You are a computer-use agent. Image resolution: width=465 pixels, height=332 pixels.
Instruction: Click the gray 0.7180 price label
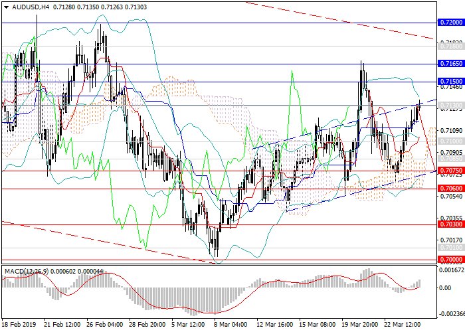point(450,46)
